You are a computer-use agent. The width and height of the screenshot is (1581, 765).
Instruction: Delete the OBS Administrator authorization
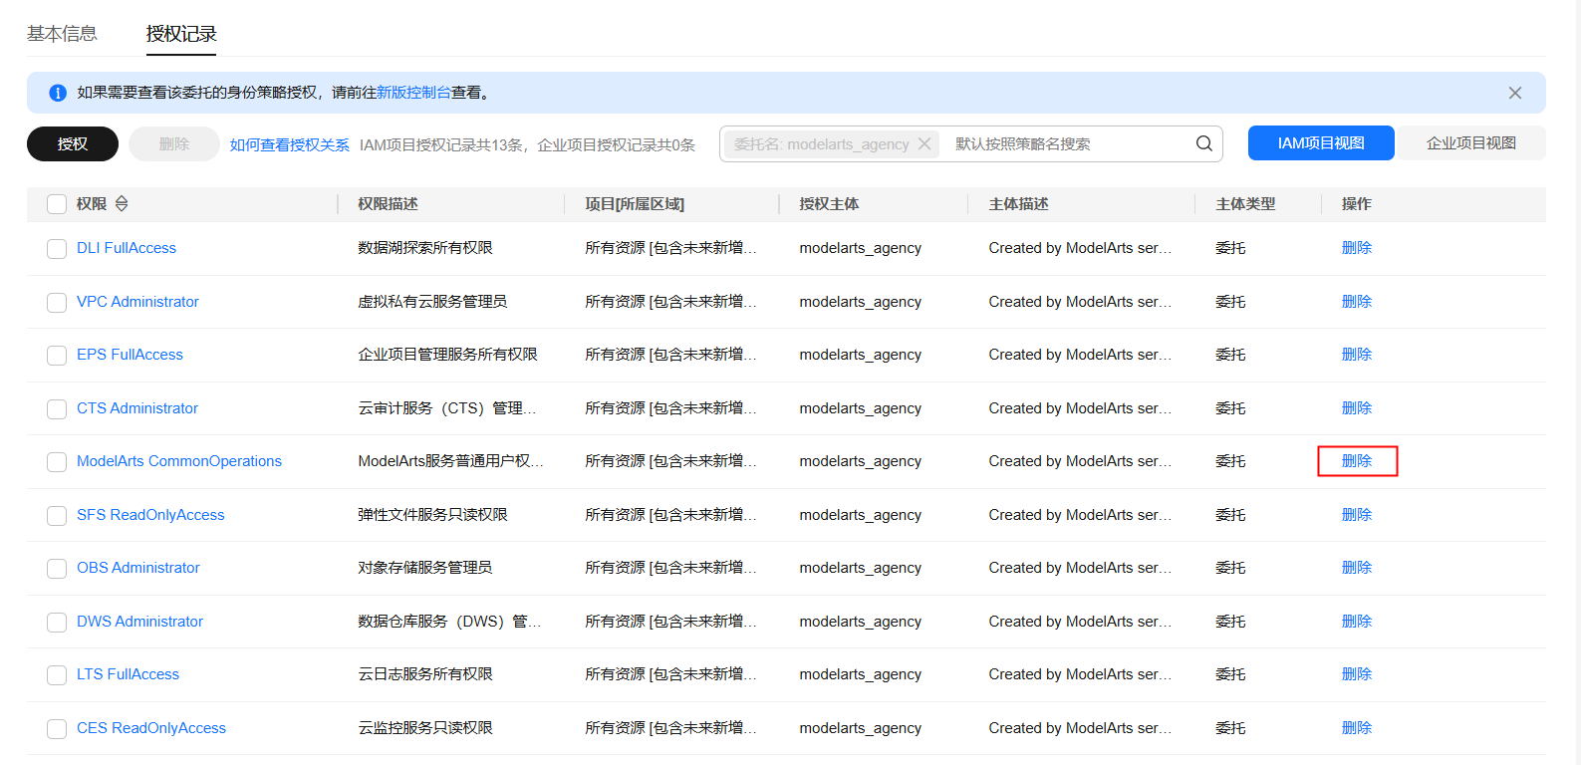1357,568
